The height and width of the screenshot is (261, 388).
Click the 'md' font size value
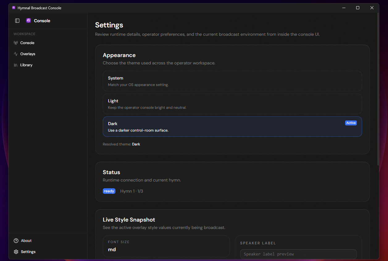pos(112,250)
